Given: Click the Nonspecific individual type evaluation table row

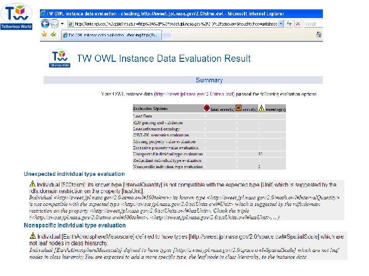Looking at the screenshot, I should [209, 167].
